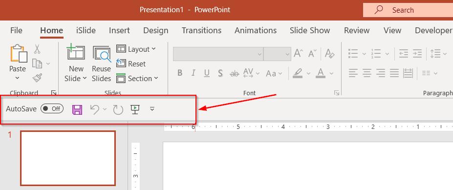Open the View tab
Screen dimensions: 453x190
(x=392, y=30)
